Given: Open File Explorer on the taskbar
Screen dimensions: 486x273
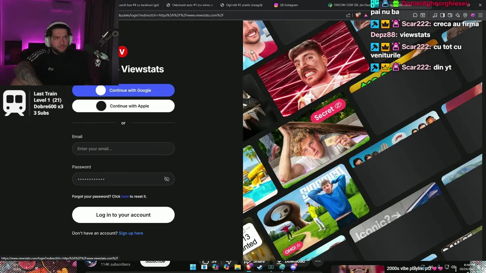Looking at the screenshot, I should coord(238,267).
